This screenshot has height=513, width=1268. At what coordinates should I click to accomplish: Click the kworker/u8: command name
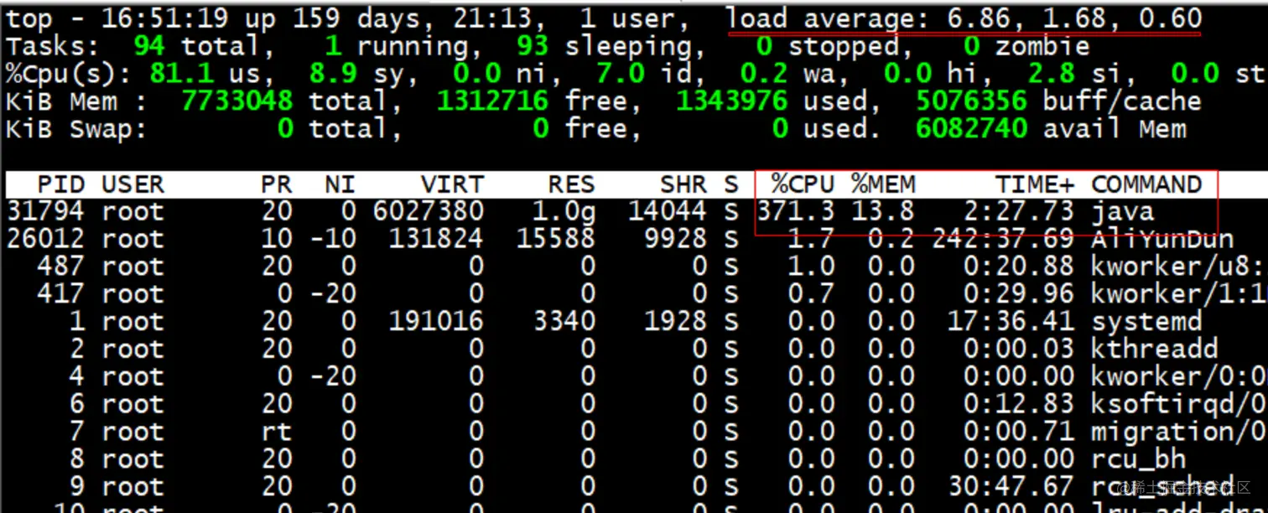tap(1177, 267)
